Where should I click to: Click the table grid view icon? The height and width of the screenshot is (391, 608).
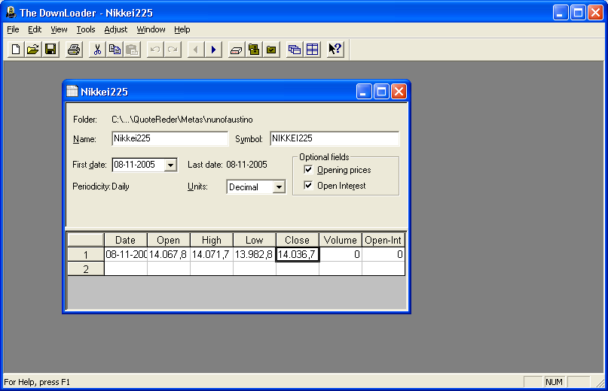tap(312, 50)
